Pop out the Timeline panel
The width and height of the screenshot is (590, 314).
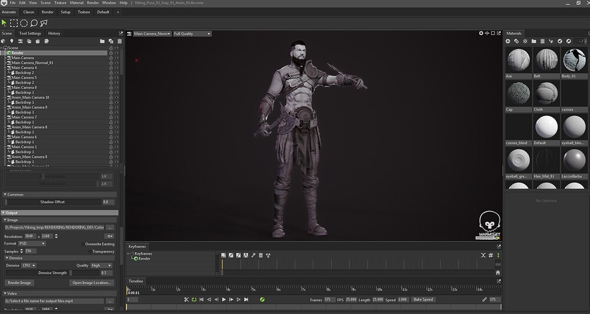pyautogui.click(x=499, y=282)
